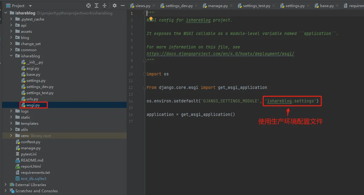Close the settings_dev.py tab

click(196, 6)
